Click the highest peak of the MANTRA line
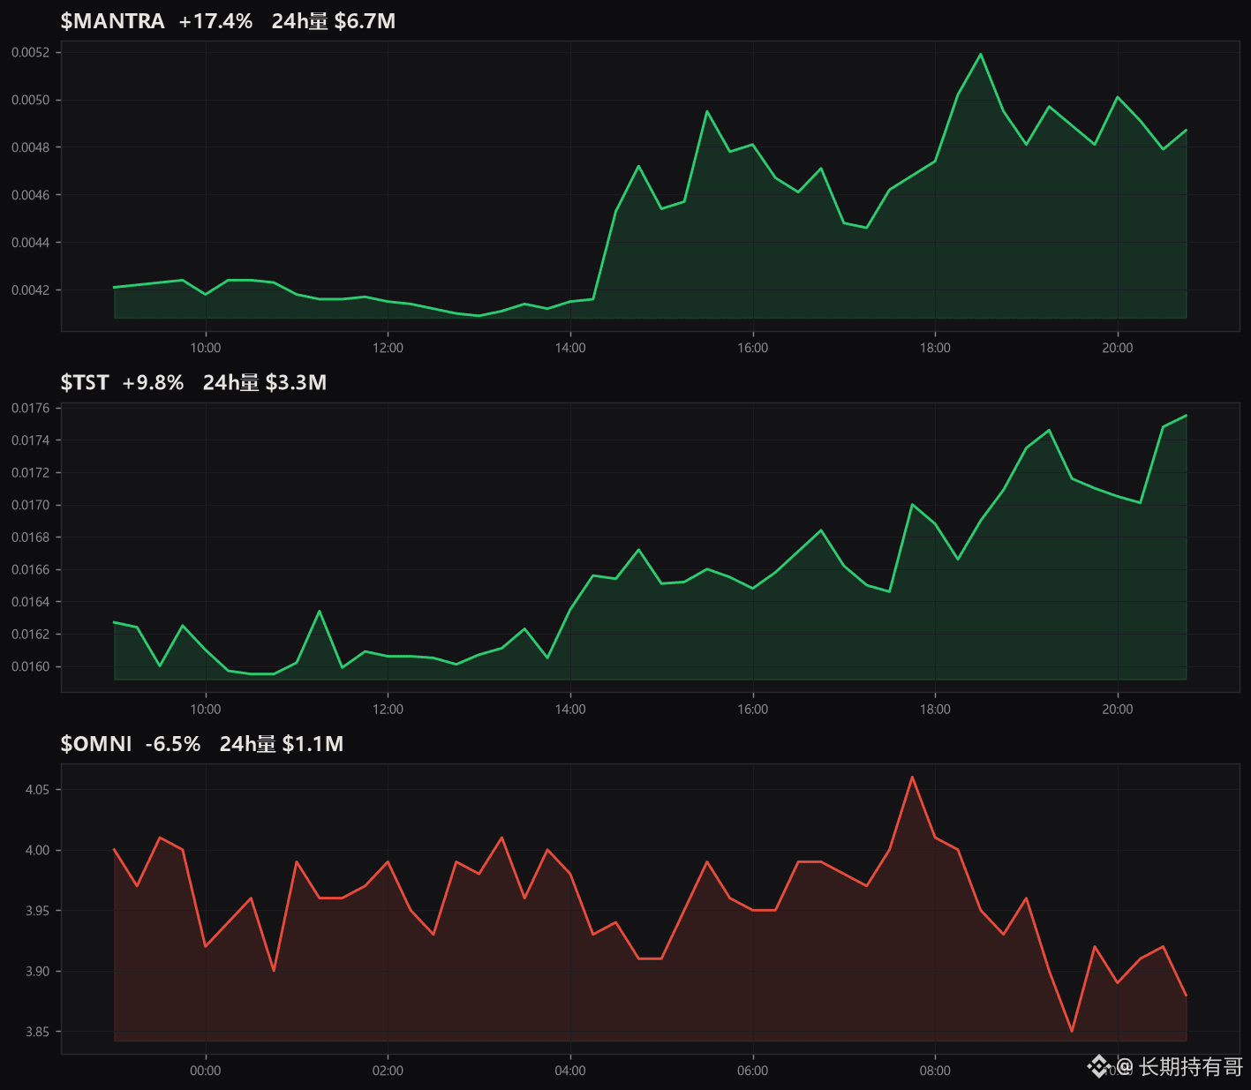Image resolution: width=1251 pixels, height=1090 pixels. pyautogui.click(x=981, y=54)
